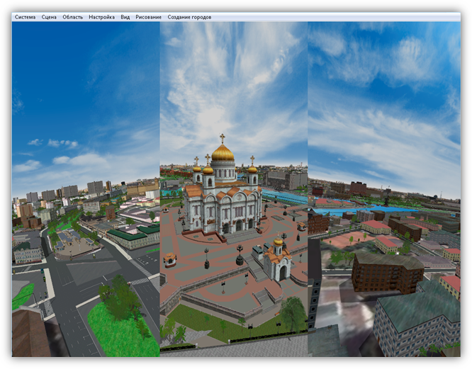Select the red-roofed building in right panel
The width and height of the screenshot is (472, 369).
click(376, 227)
